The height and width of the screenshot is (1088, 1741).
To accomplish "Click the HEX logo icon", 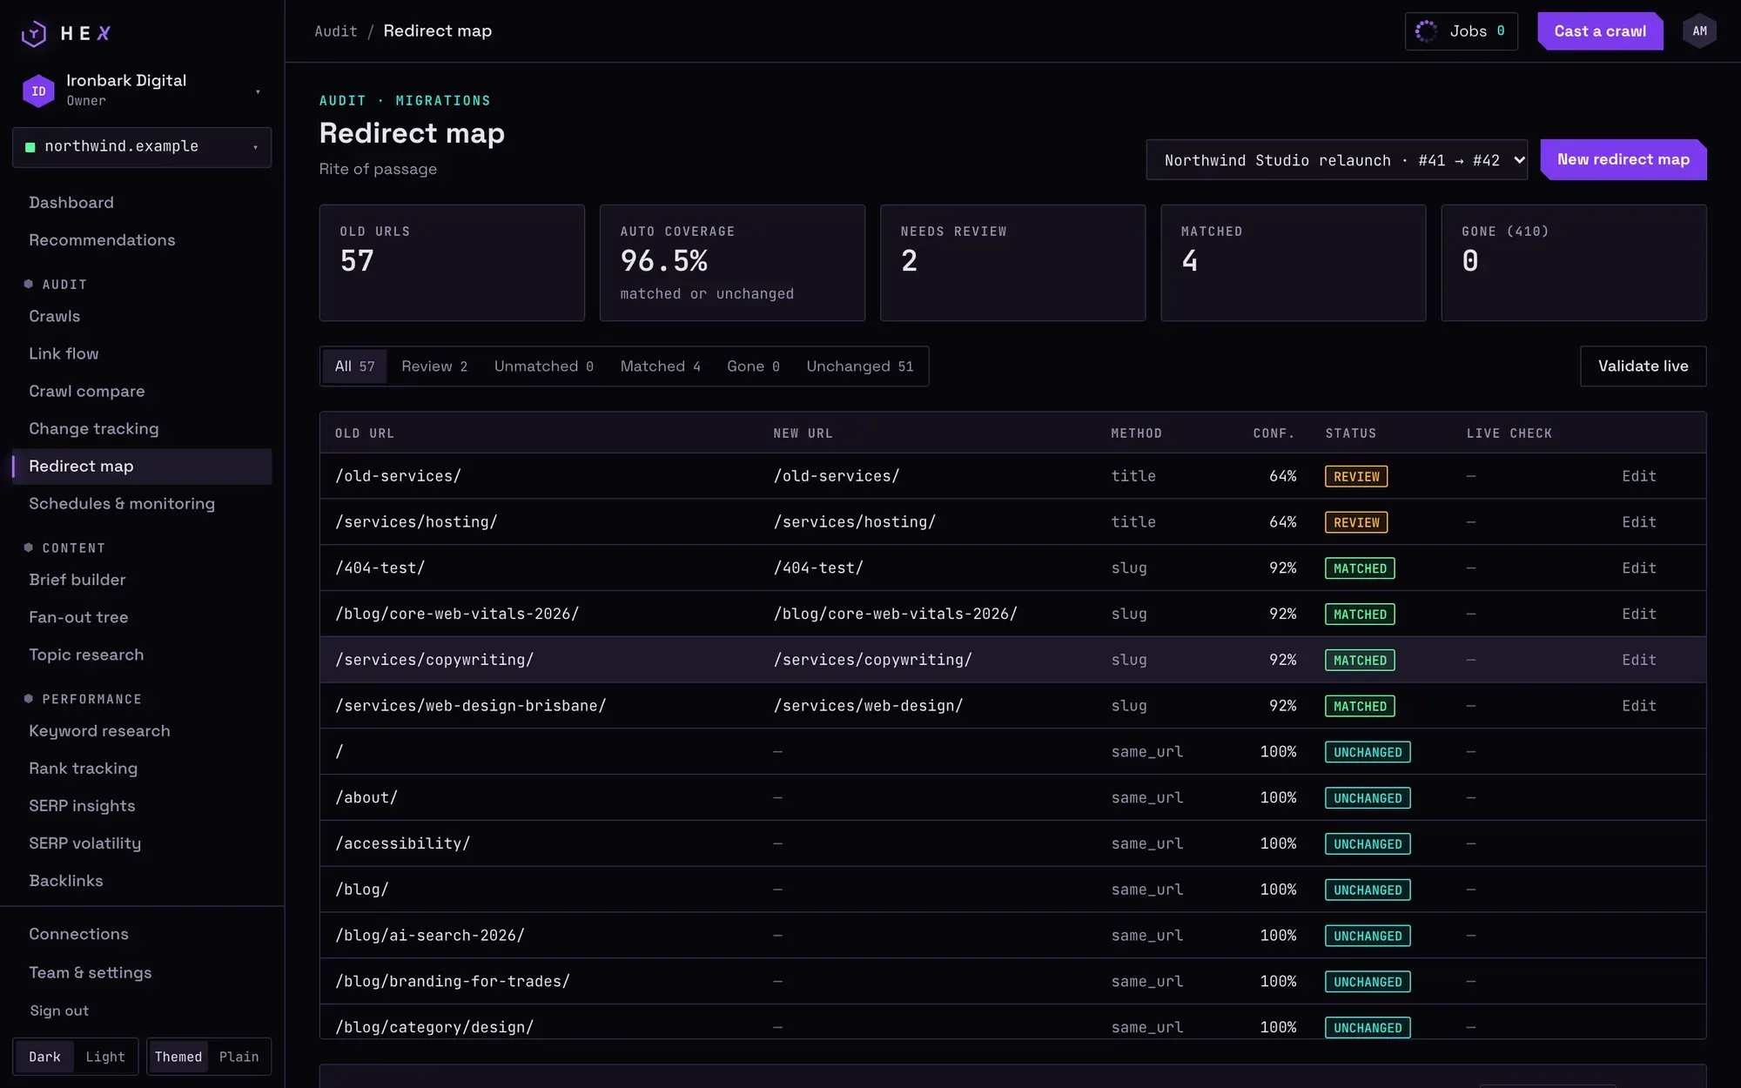I will [34, 33].
